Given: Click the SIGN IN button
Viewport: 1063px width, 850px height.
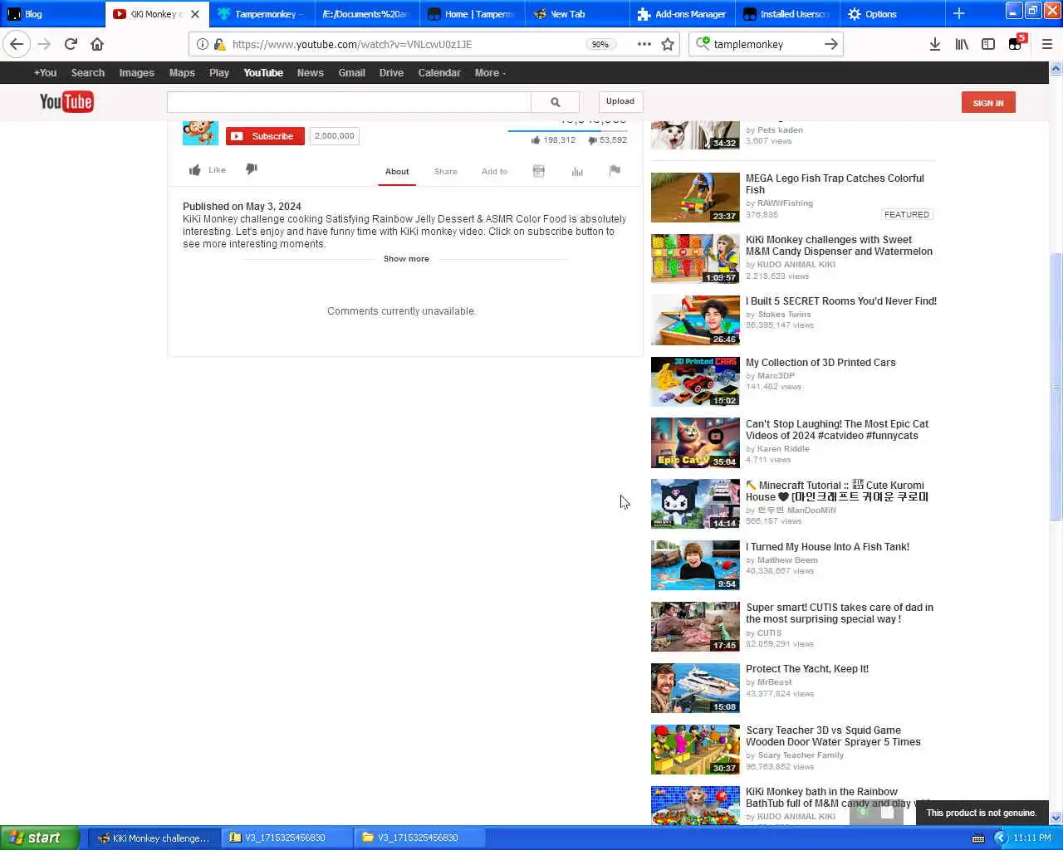Looking at the screenshot, I should [988, 103].
